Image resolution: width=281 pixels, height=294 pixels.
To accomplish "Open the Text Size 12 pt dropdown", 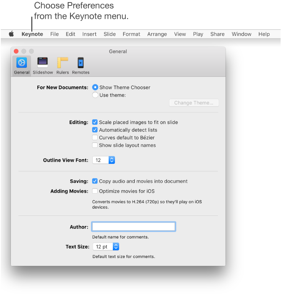I will [x=106, y=247].
